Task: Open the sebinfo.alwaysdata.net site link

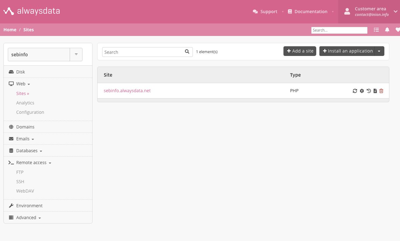Action: (127, 91)
